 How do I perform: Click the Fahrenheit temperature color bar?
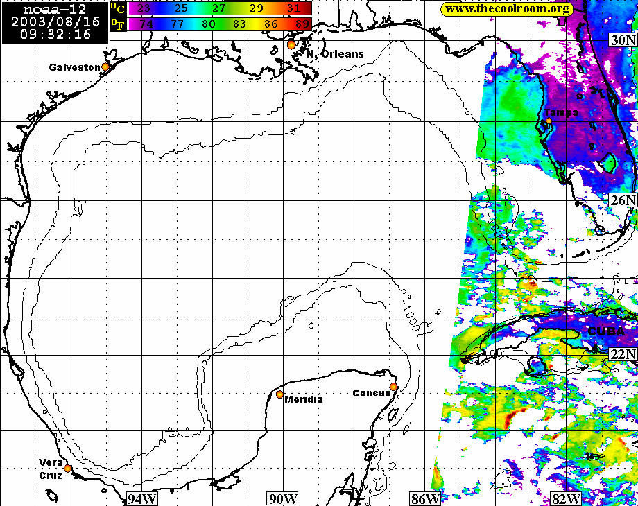click(x=220, y=24)
